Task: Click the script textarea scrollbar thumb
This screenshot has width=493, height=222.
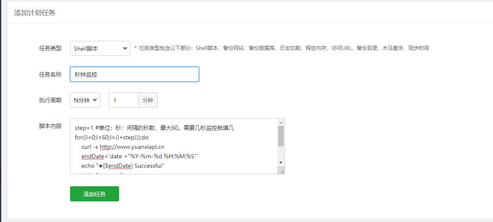Action: click(x=281, y=136)
